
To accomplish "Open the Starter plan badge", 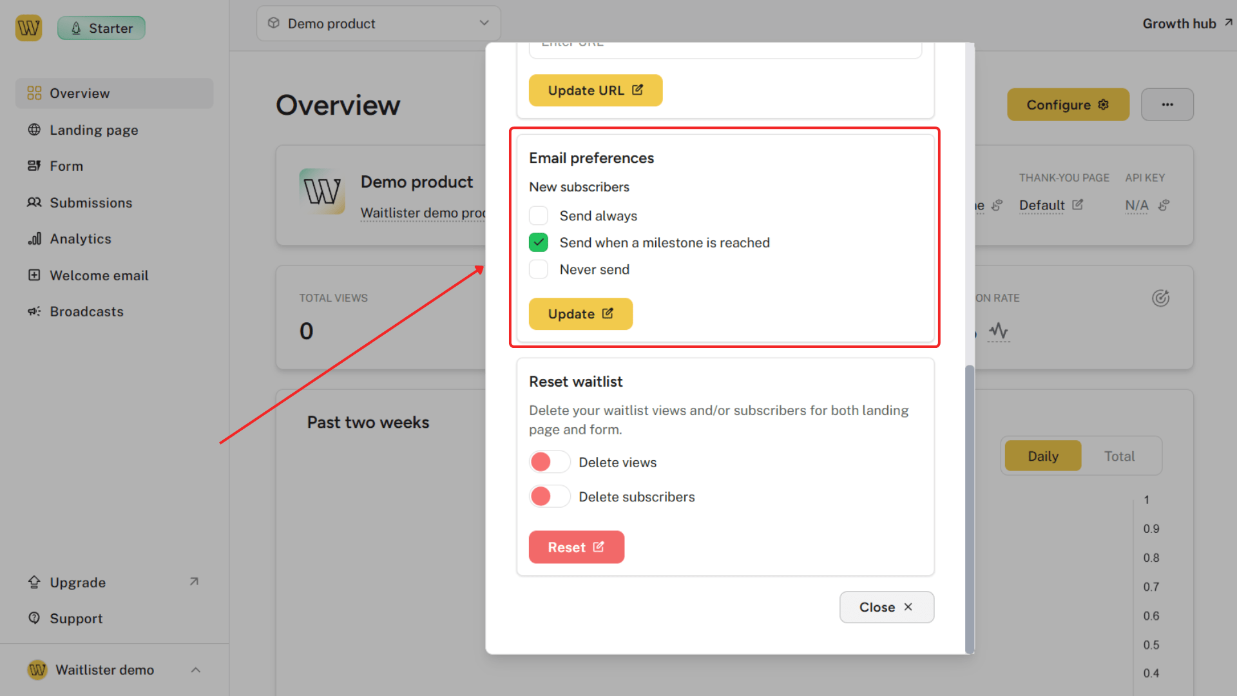I will [101, 28].
